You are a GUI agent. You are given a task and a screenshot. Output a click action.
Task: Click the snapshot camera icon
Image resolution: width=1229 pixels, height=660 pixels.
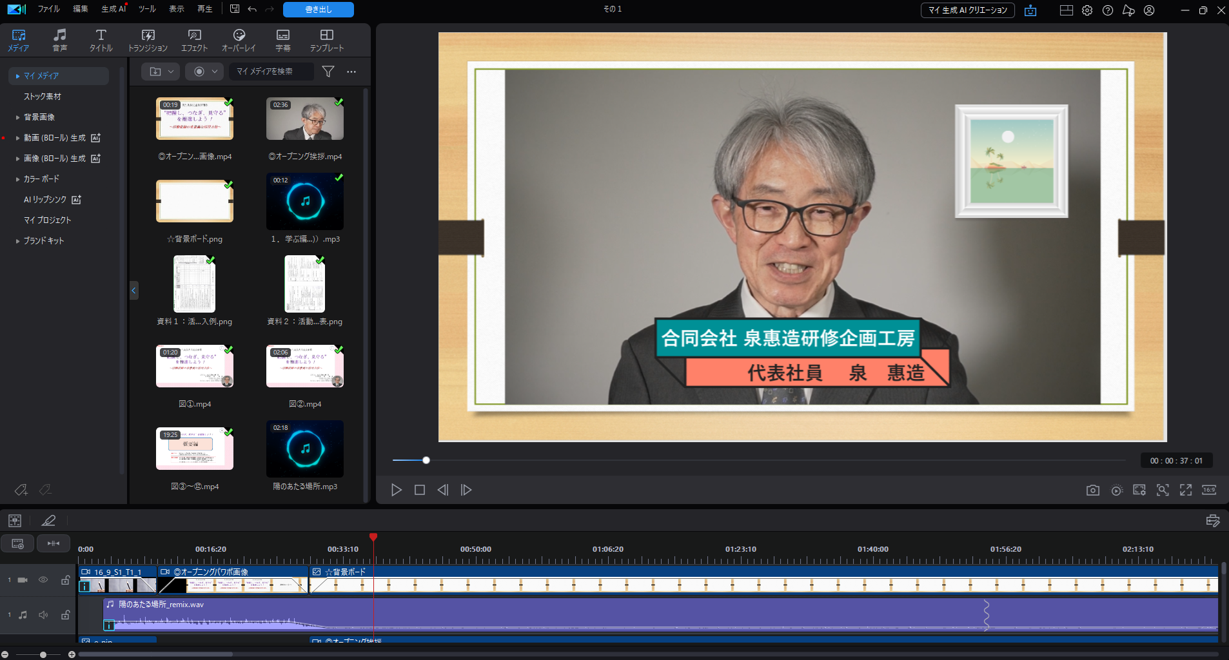[1092, 490]
